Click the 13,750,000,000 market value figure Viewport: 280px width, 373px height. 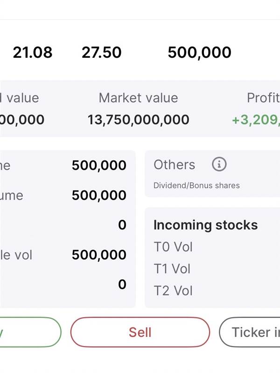coord(138,120)
